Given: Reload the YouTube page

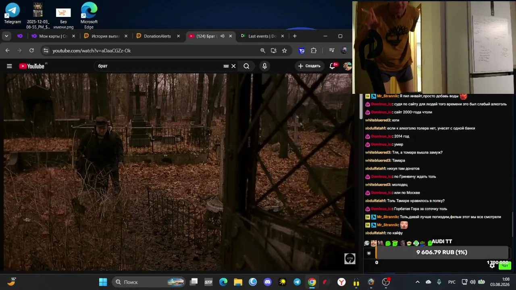Looking at the screenshot, I should point(31,50).
